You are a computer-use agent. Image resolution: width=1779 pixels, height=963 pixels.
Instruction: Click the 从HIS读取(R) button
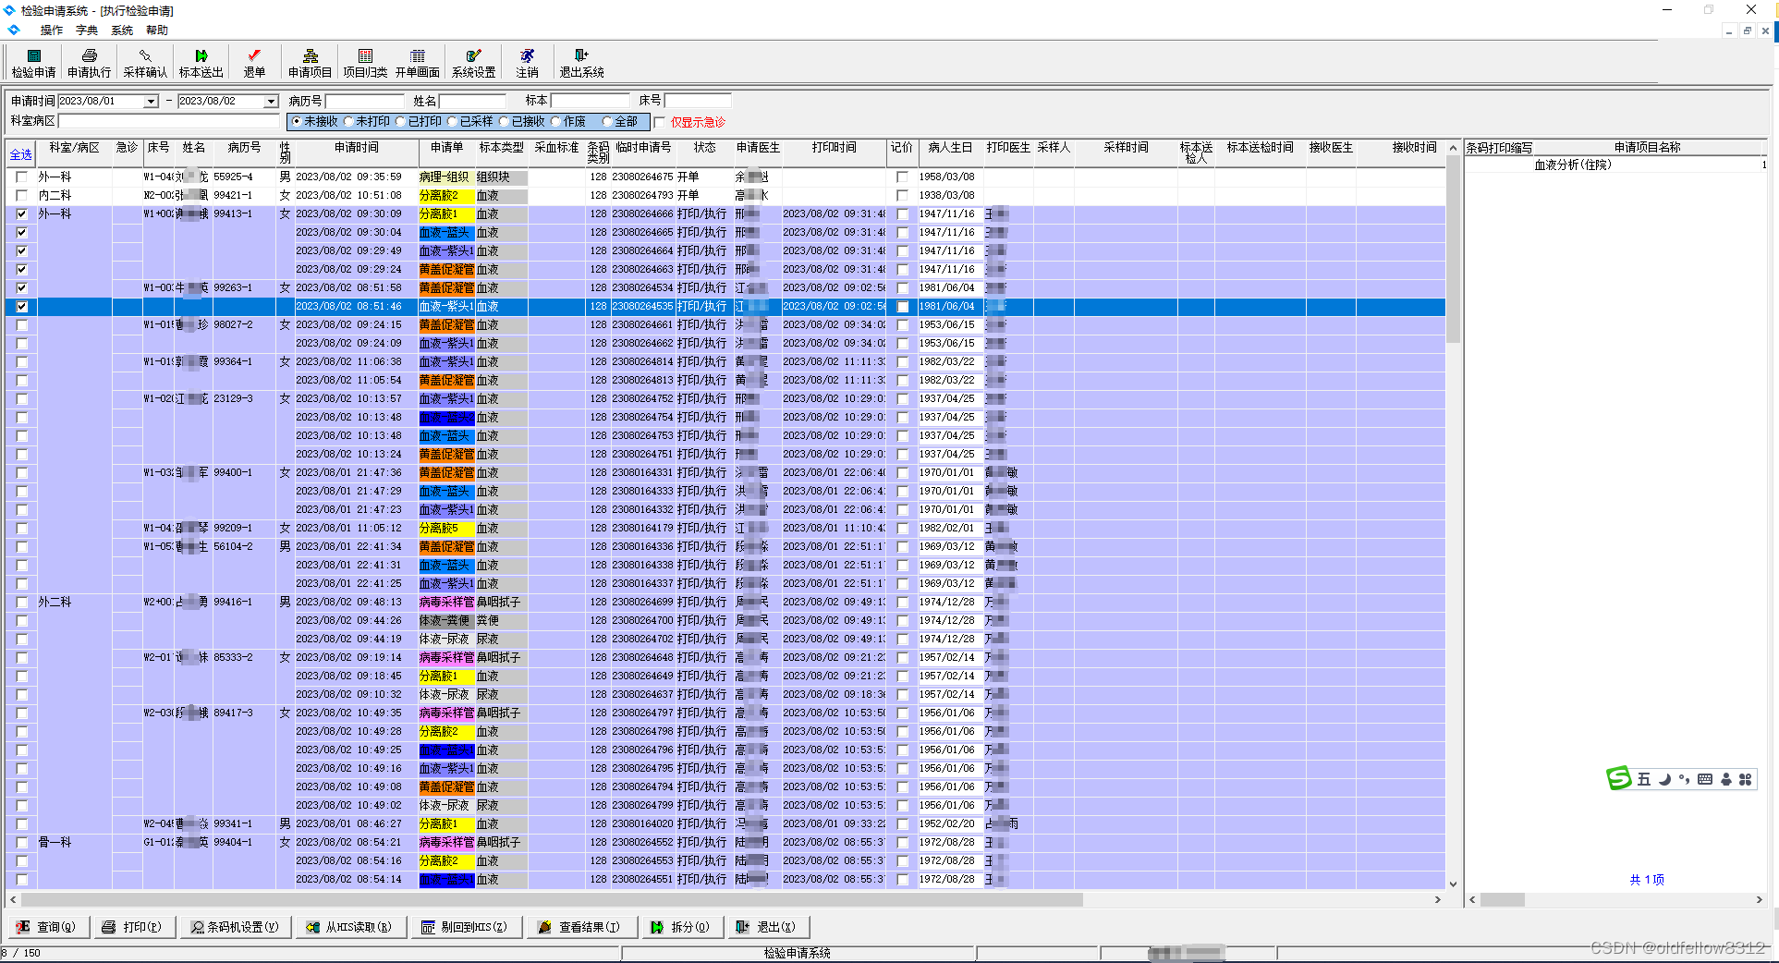[351, 927]
